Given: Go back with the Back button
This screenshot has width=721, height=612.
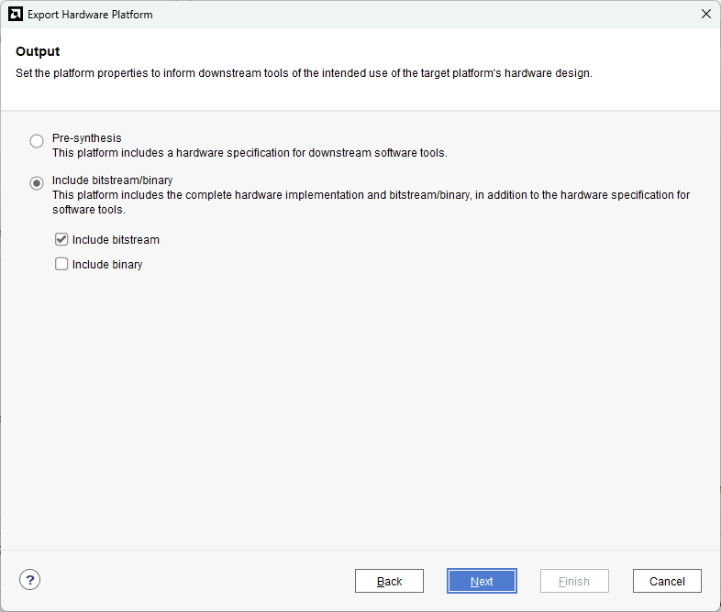Looking at the screenshot, I should click(389, 581).
